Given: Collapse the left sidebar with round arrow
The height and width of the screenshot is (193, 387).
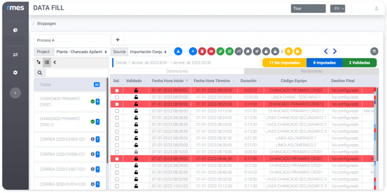Looking at the screenshot, I should (15, 93).
